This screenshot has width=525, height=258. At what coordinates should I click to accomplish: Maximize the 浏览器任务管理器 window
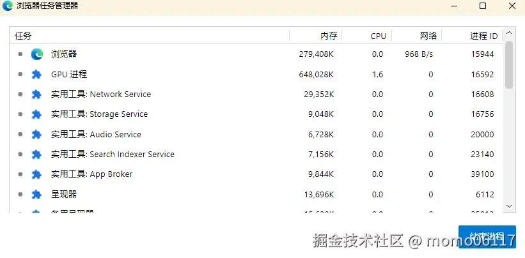[x=483, y=6]
